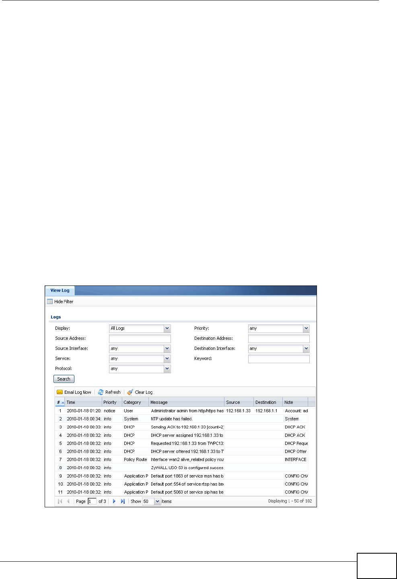Select 'Requested 192.168.1.33 from TWPC13' entry

187,443
